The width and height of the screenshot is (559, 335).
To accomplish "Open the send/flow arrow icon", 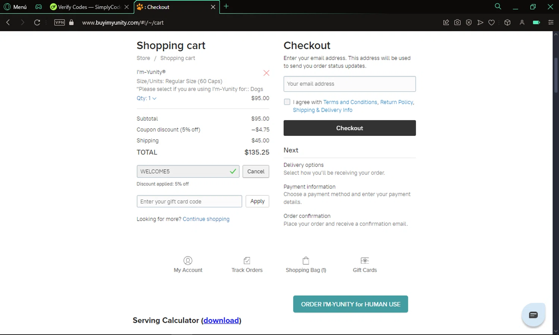I will coord(480,22).
